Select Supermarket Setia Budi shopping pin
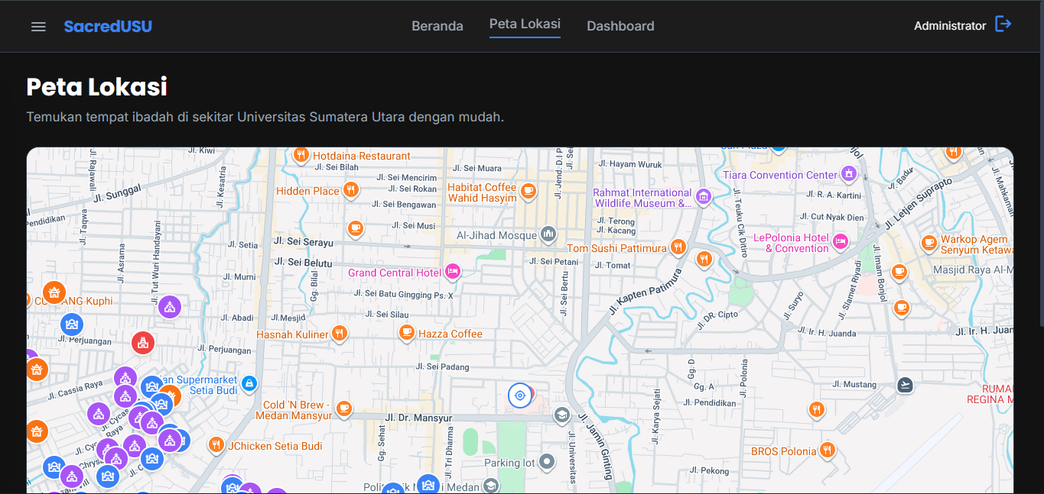1044x494 pixels. click(249, 383)
